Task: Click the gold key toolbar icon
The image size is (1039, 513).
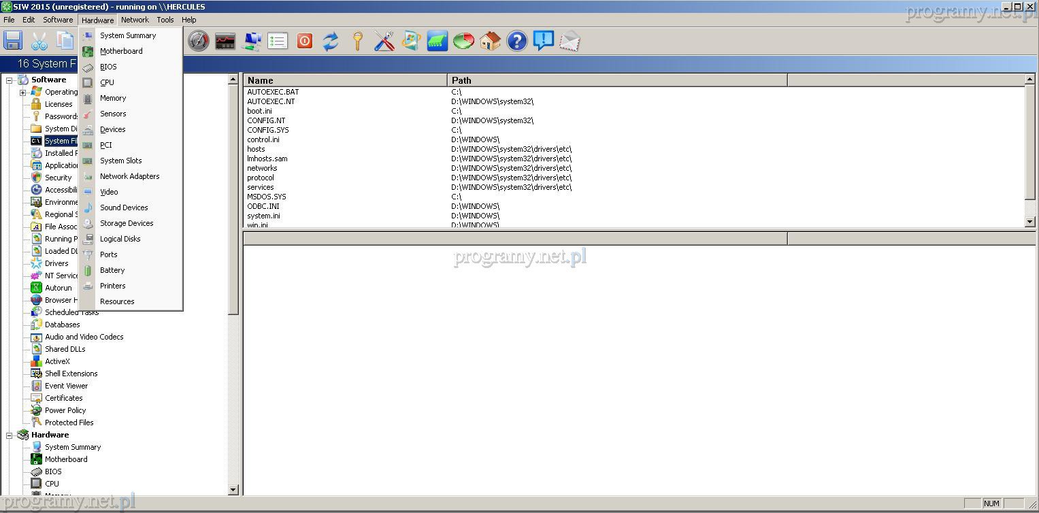Action: click(358, 41)
